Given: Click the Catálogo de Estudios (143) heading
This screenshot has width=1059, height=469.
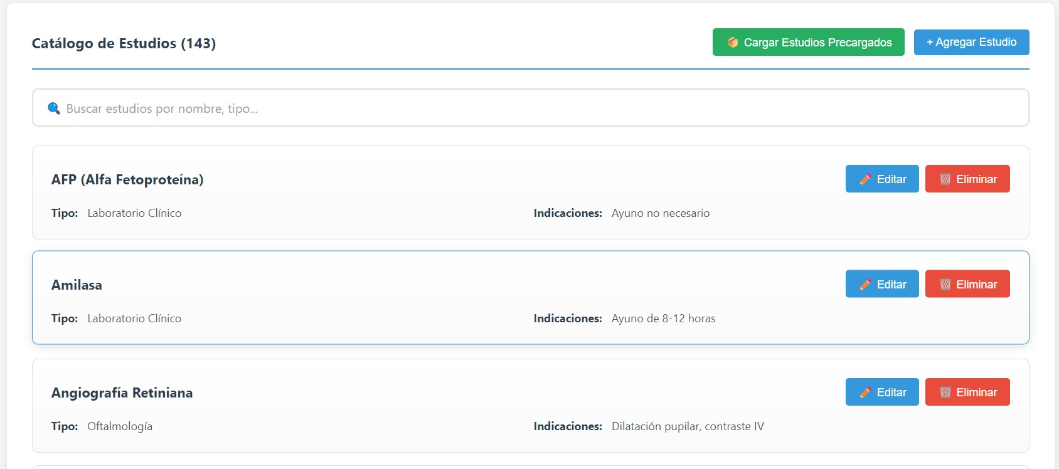Looking at the screenshot, I should click(124, 43).
